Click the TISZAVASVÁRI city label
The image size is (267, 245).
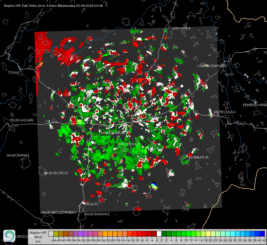pyautogui.click(x=22, y=120)
